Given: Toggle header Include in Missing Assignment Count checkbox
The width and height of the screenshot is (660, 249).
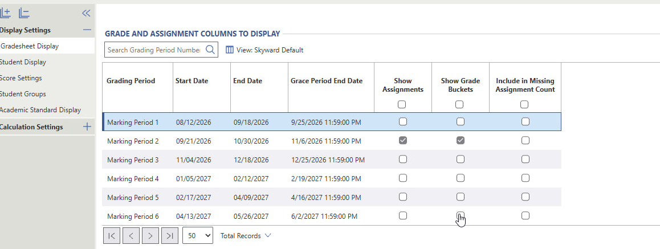Looking at the screenshot, I should (524, 104).
